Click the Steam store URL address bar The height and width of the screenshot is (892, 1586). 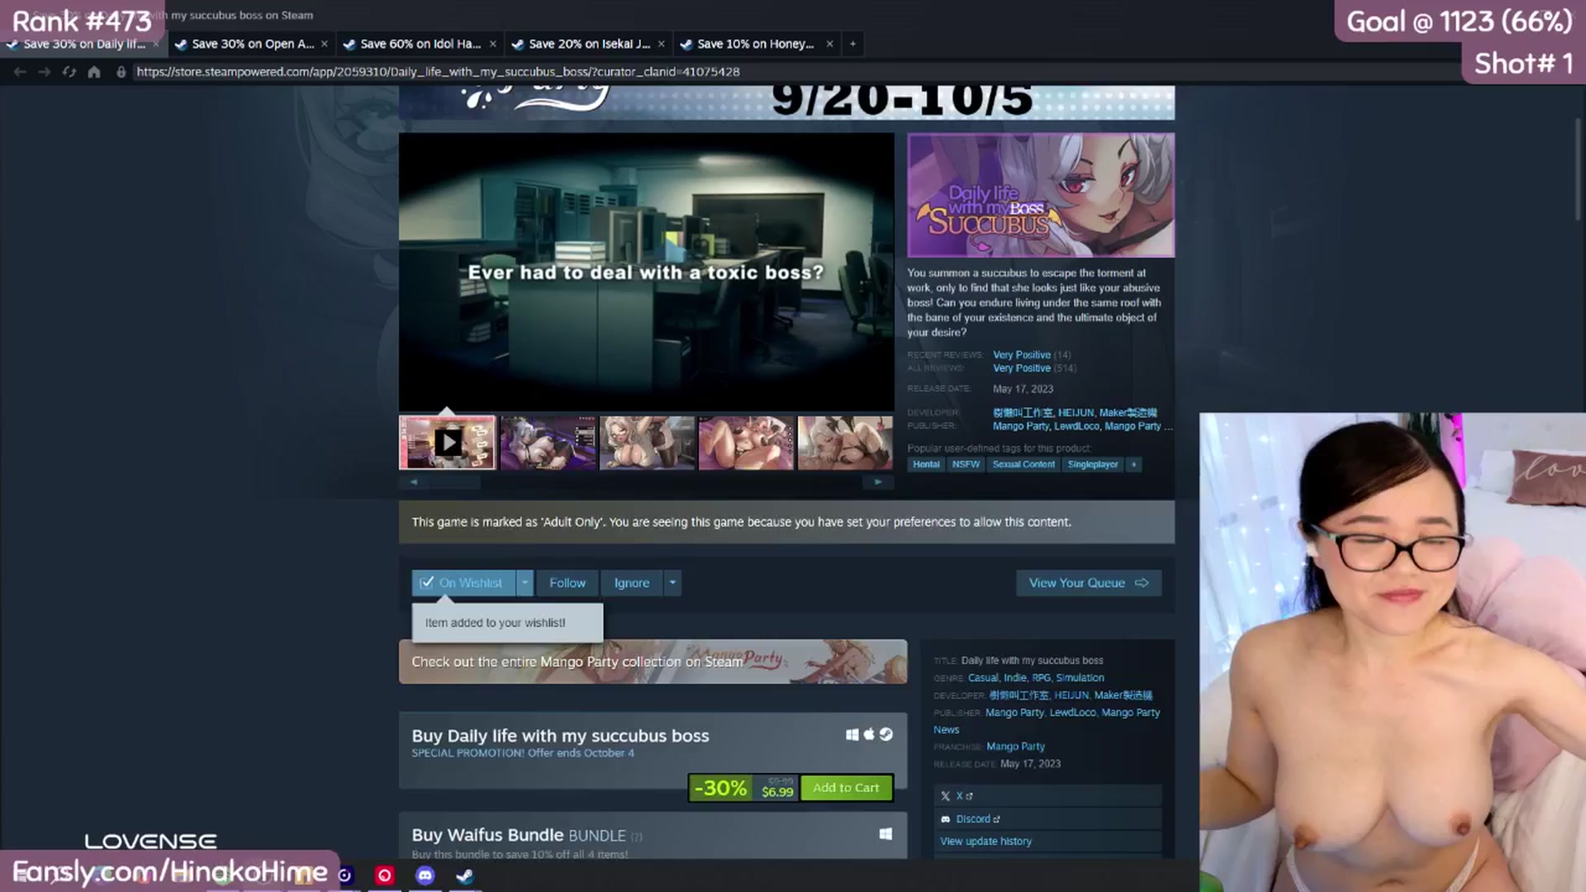click(x=438, y=72)
